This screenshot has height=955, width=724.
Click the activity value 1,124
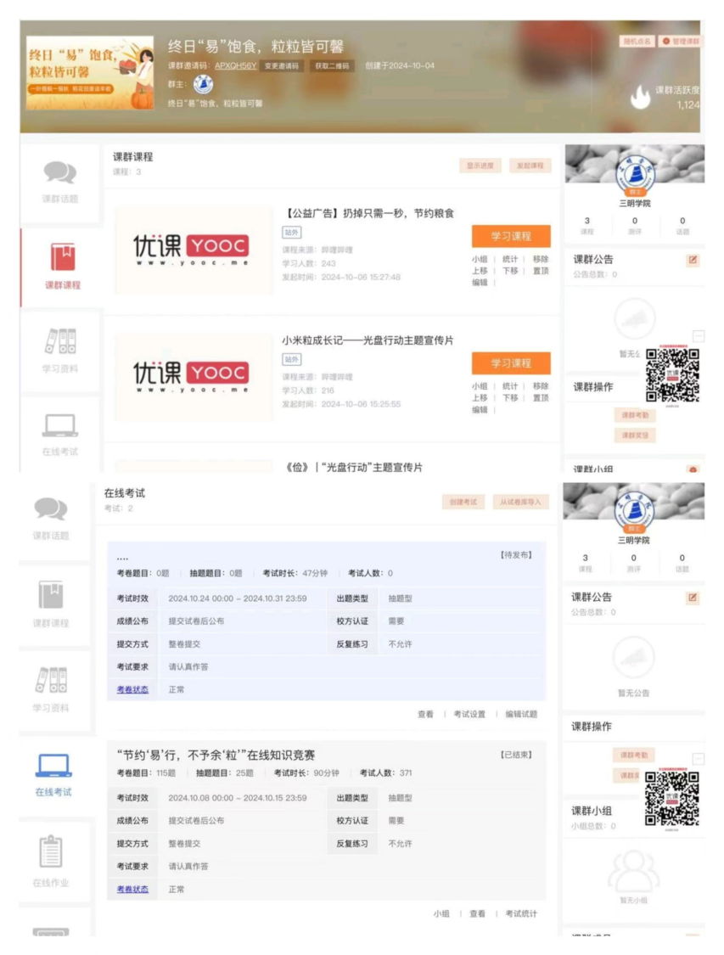coord(688,105)
